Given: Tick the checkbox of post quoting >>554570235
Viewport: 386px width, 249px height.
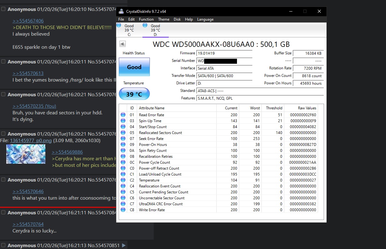Looking at the screenshot, I should [x=3, y=94].
